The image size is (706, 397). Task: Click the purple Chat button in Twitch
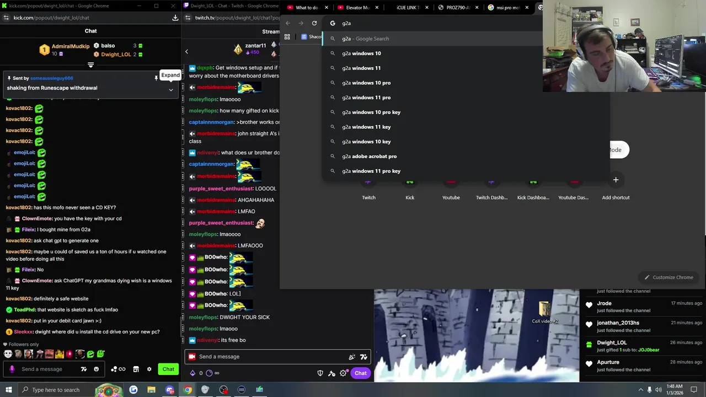360,373
